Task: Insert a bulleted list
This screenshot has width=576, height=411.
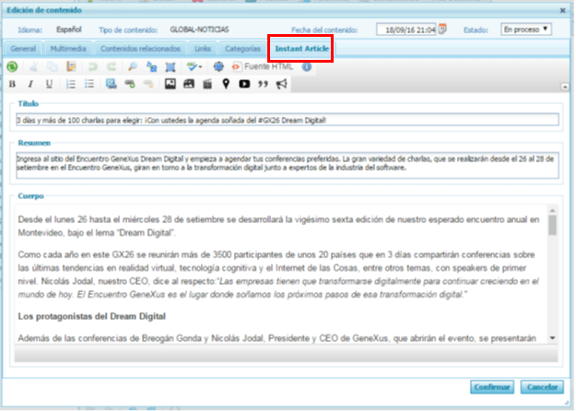Action: pyautogui.click(x=89, y=85)
